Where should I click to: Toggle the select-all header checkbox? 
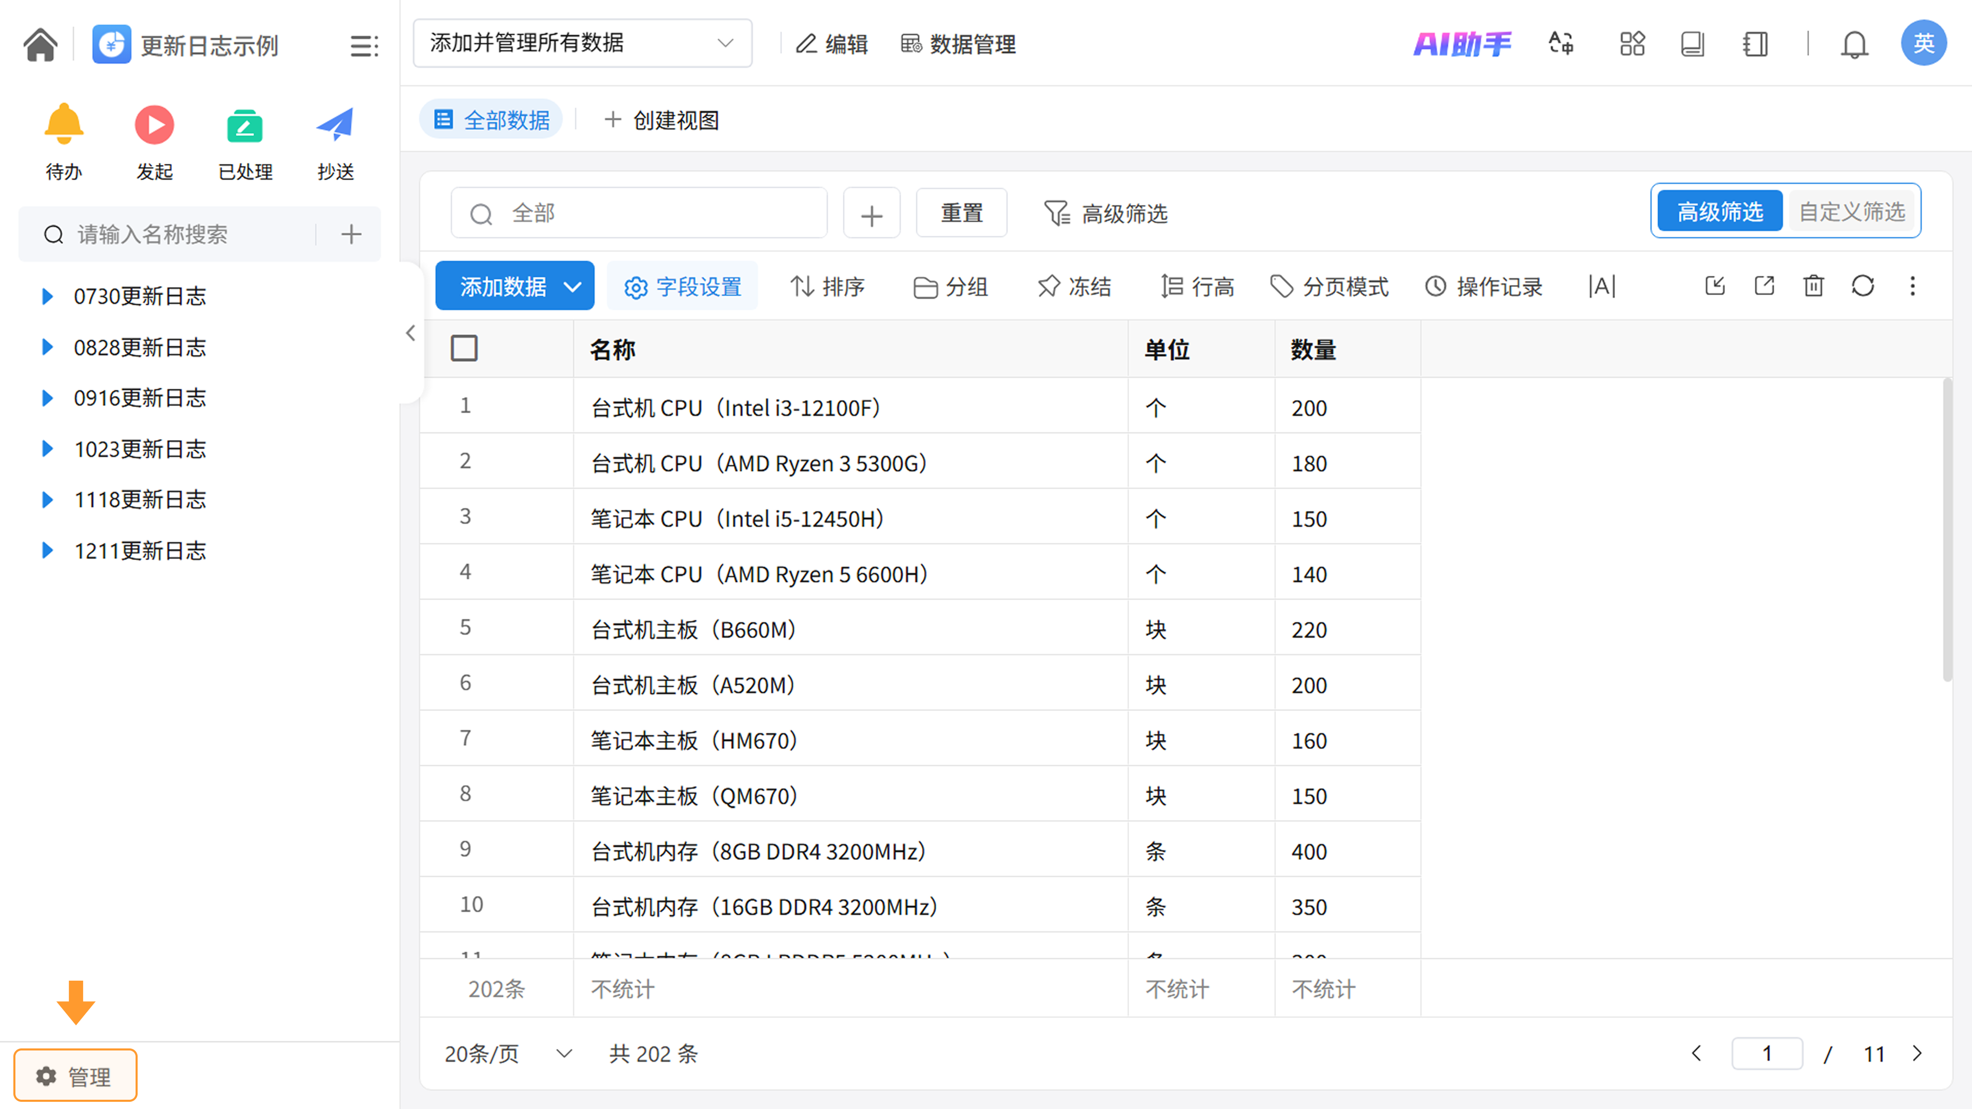(x=464, y=348)
